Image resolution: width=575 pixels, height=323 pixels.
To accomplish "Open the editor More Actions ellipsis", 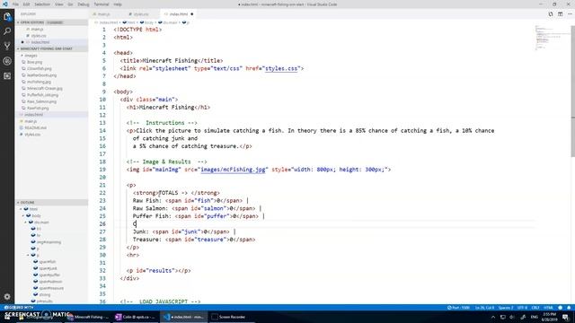I will click(x=570, y=14).
